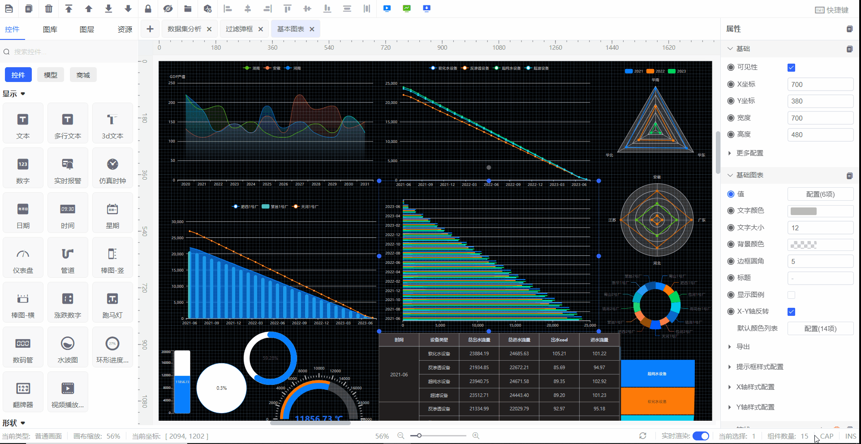Image resolution: width=861 pixels, height=444 pixels.
Task: Click the refresh icon in status bar
Action: tap(643, 436)
